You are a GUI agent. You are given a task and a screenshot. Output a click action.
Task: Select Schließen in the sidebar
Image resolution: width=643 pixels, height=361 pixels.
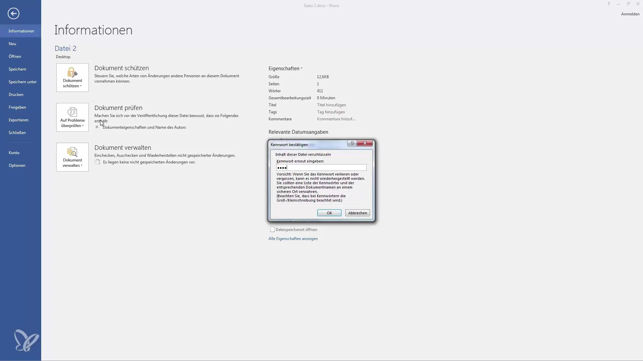click(21, 133)
